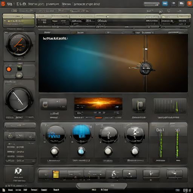Click the gray window icon in top-right toolbar
This screenshot has height=193, width=193.
click(181, 4)
